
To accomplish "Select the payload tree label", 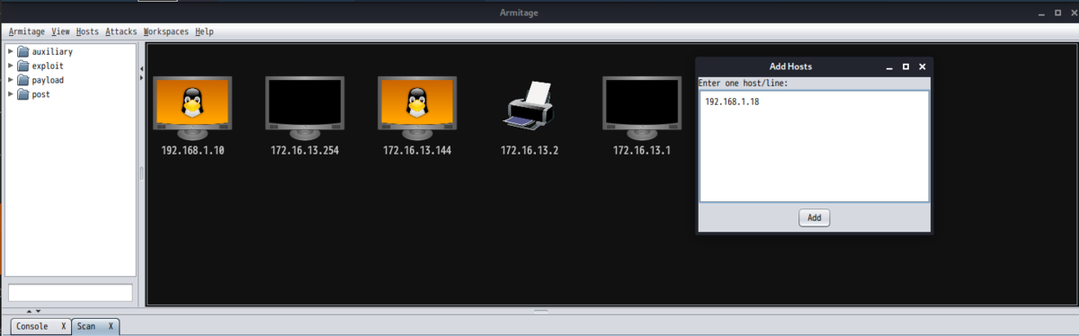I will coord(48,80).
